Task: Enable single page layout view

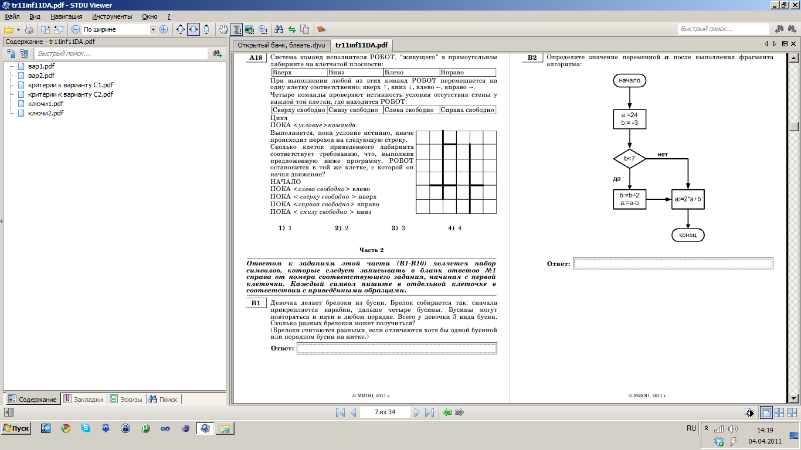Action: pos(766,412)
